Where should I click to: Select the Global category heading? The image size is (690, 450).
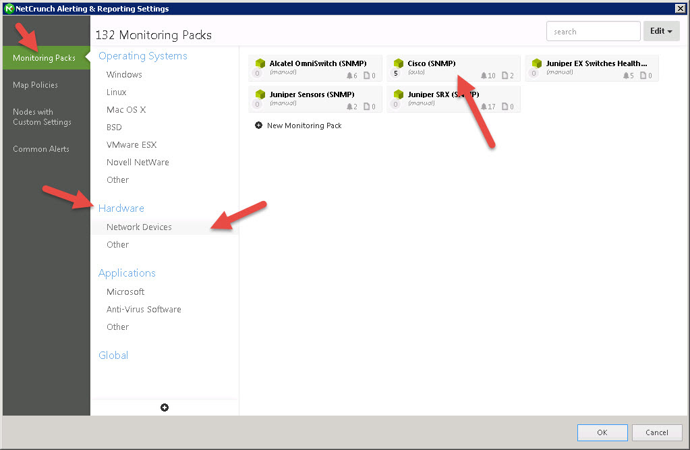click(113, 356)
